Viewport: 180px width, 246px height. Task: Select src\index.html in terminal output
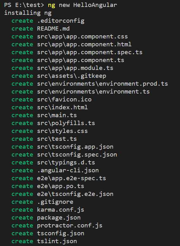(63, 107)
